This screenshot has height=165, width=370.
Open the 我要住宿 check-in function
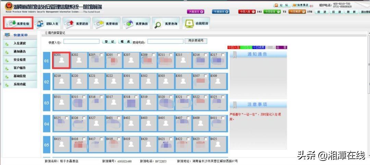(18, 23)
